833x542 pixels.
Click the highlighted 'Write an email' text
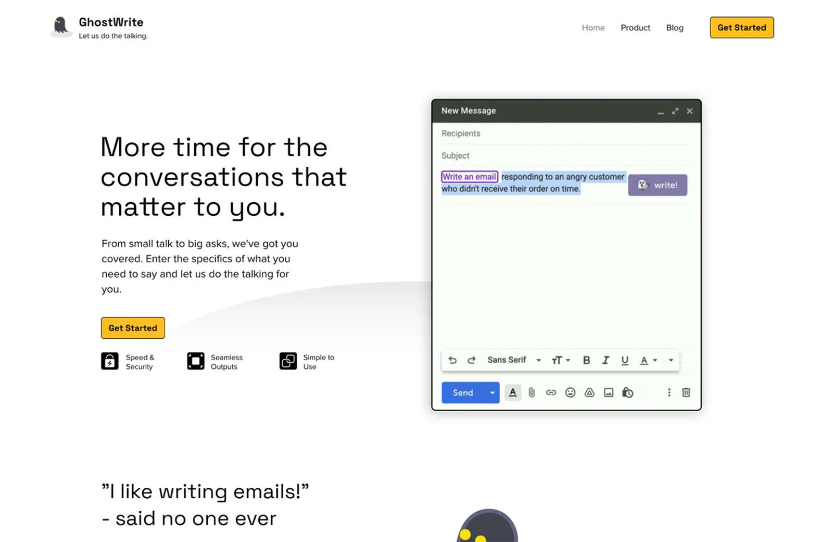pos(470,177)
